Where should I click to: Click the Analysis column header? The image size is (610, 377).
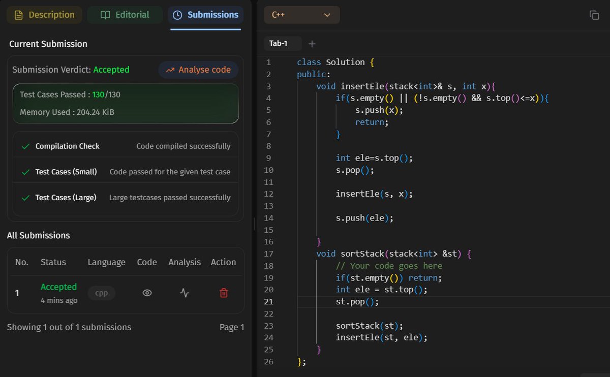[185, 262]
